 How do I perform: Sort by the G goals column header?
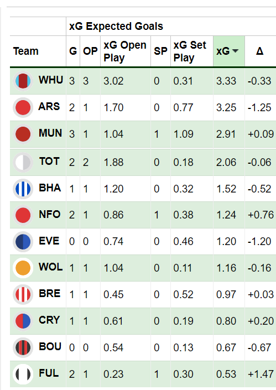click(73, 51)
